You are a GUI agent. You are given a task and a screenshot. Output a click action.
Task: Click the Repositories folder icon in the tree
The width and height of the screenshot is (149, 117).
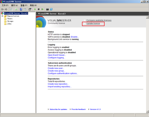click(x=5, y=16)
